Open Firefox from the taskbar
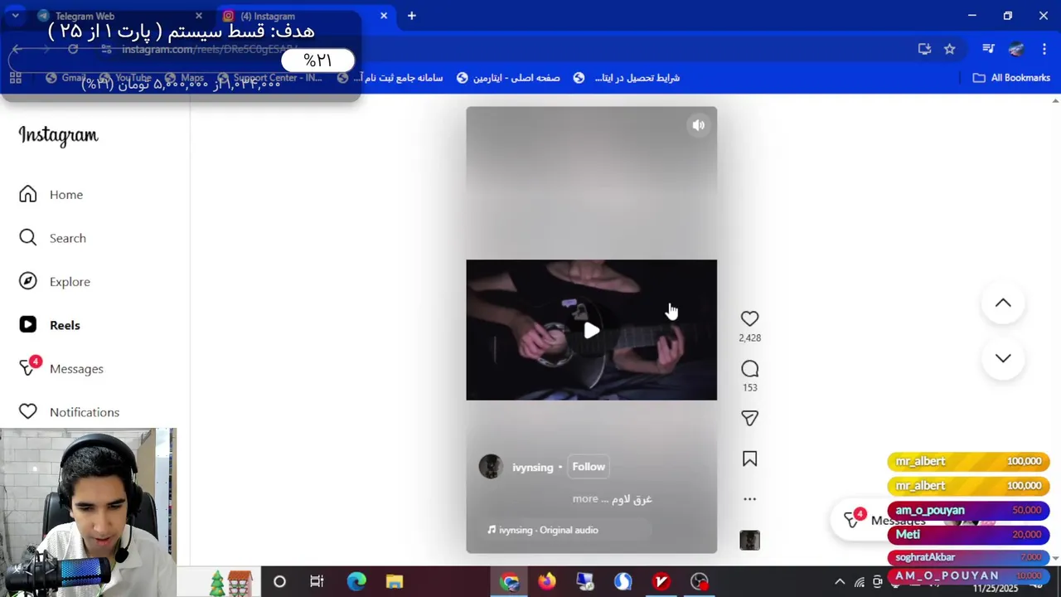1061x597 pixels. [547, 581]
